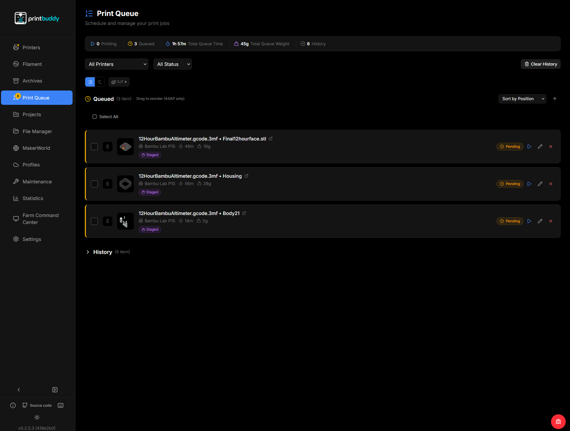This screenshot has height=431, width=570.
Task: Click the drag handle on Body21 row
Action: tap(107, 221)
